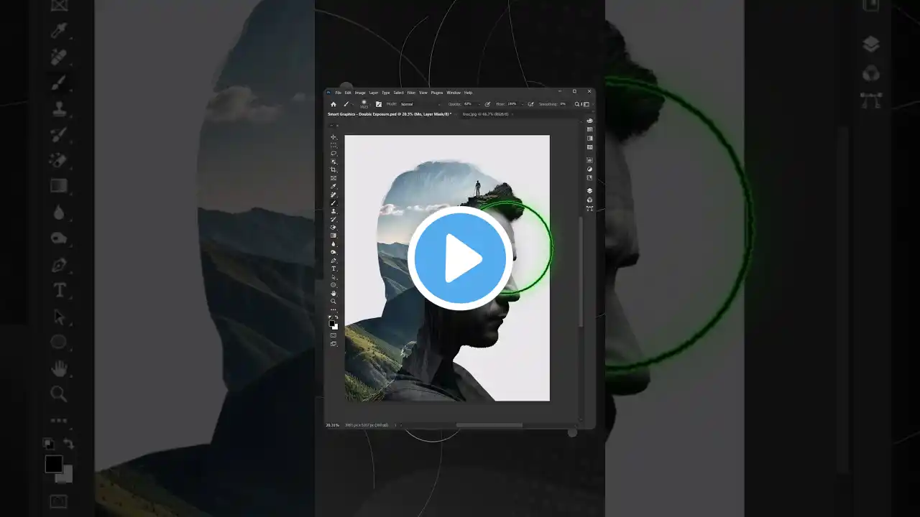Select the History Brush tool
Viewport: 920px width, 517px height.
point(333,219)
